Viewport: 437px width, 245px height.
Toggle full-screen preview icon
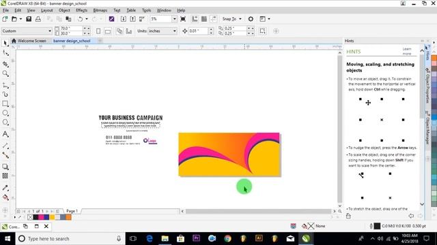[x=183, y=19]
